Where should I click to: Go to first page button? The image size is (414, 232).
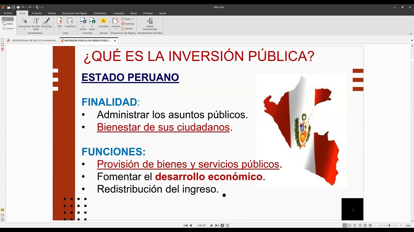[186, 226]
